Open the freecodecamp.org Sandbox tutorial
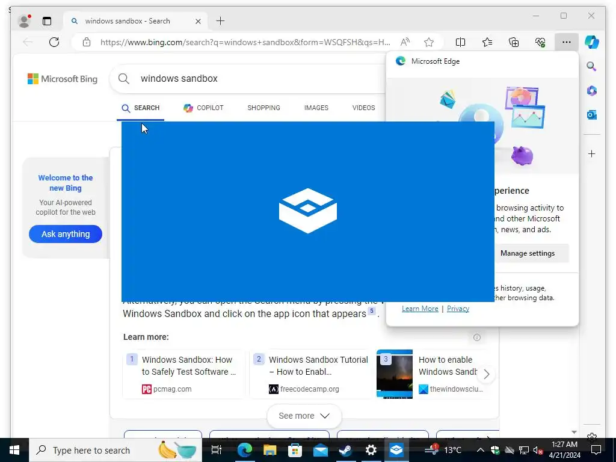 310,374
